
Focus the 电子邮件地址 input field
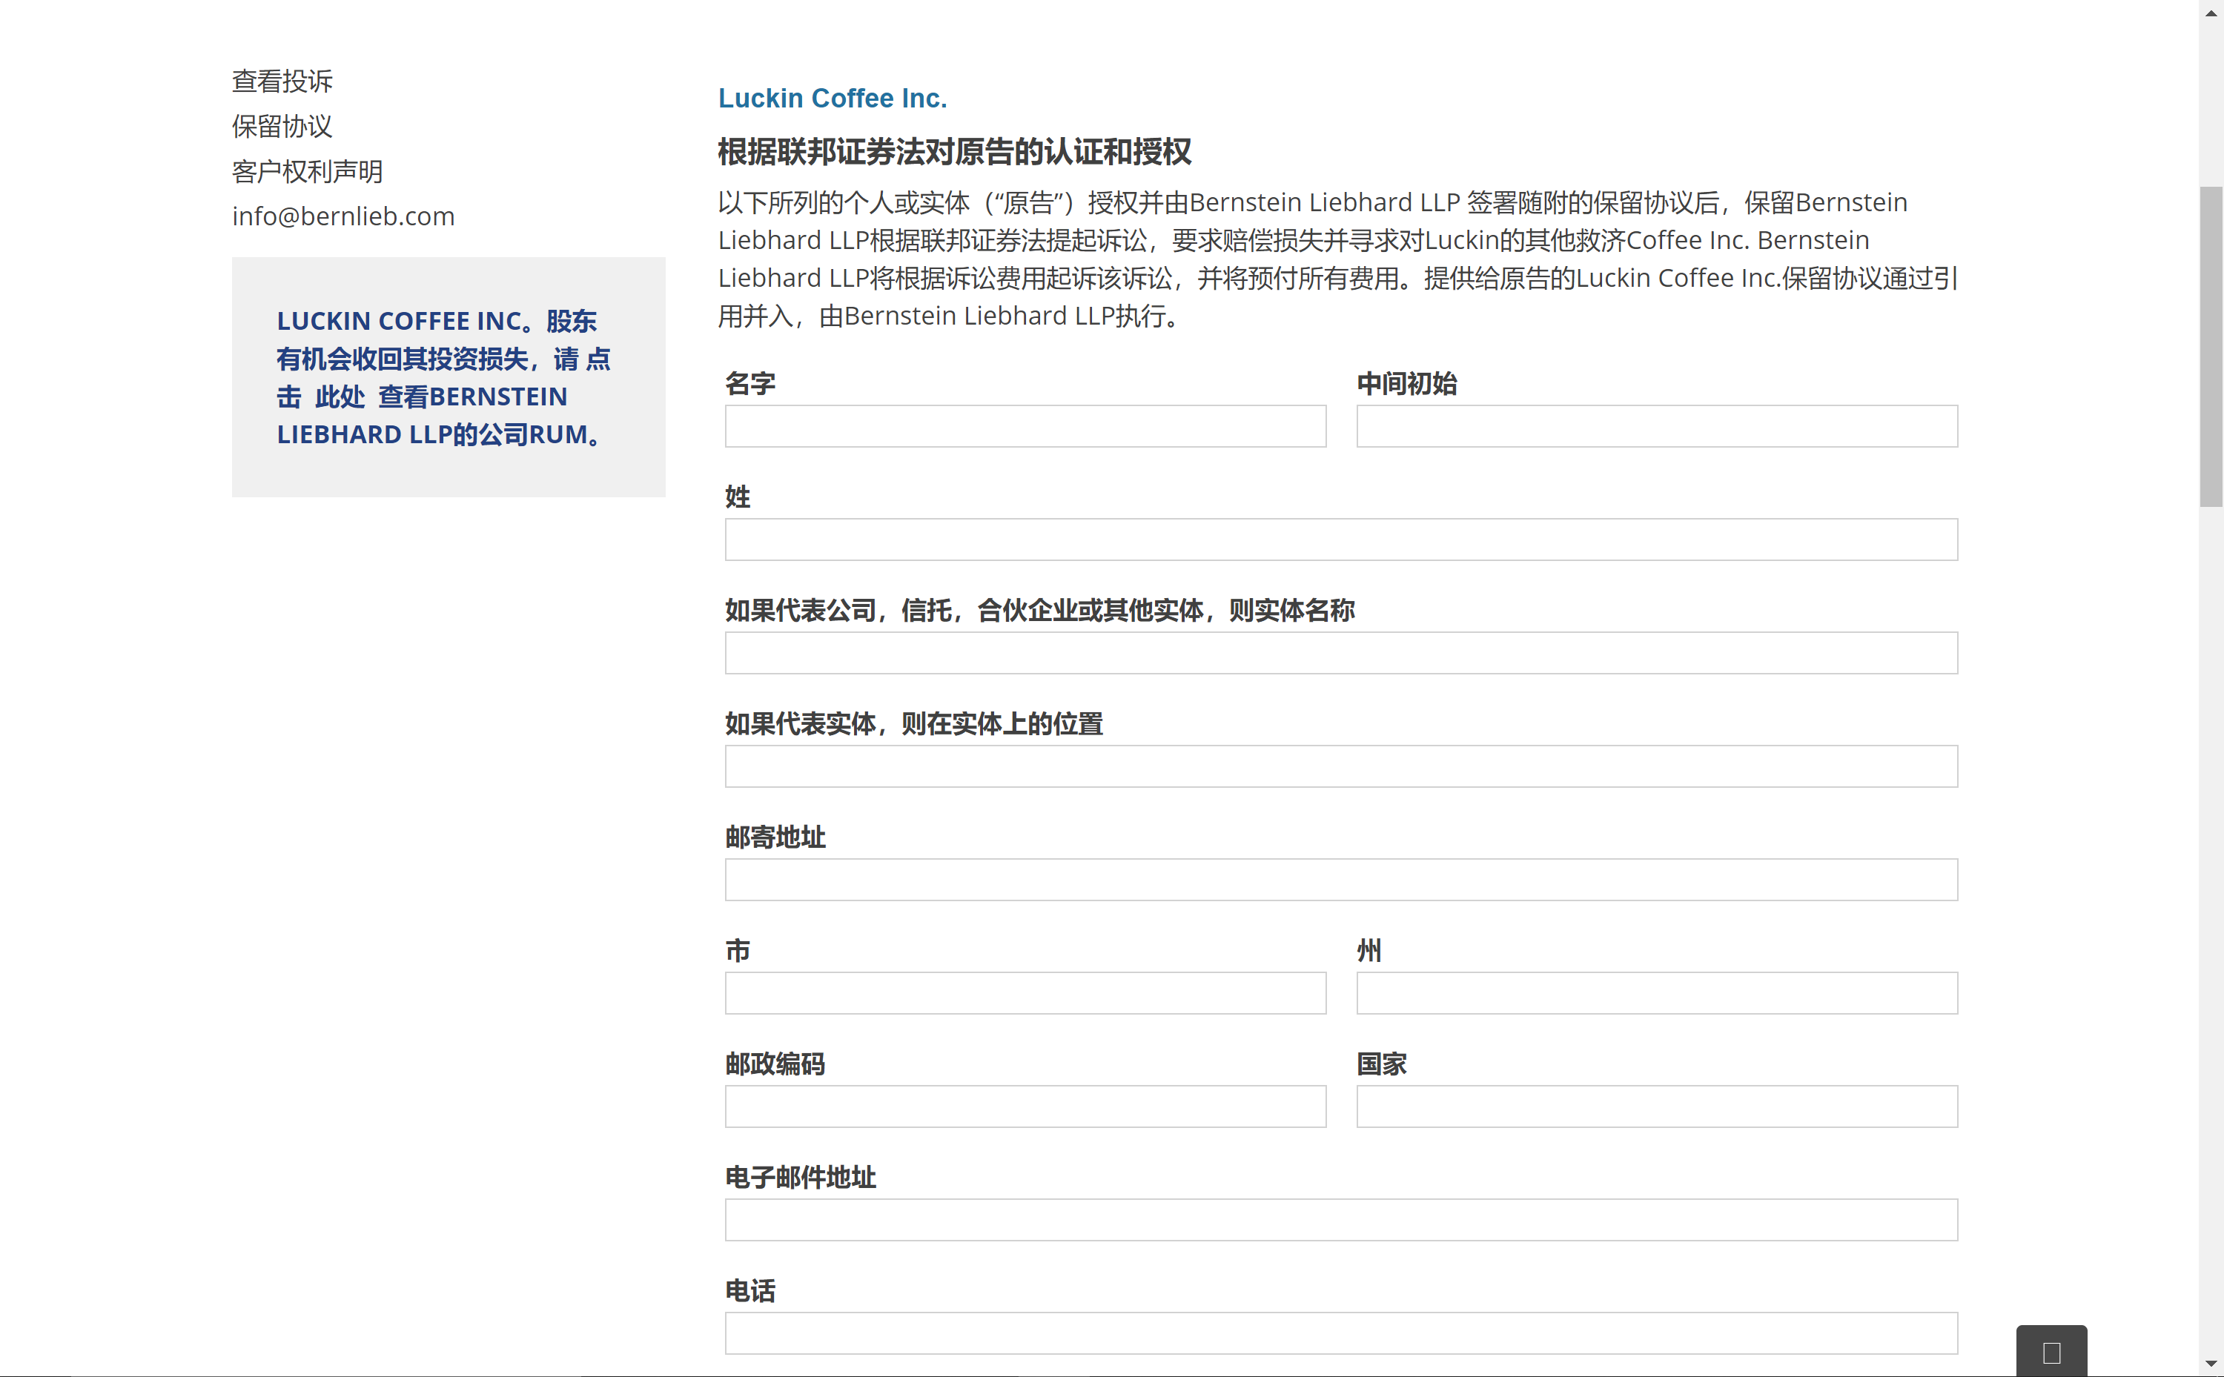(x=1342, y=1221)
